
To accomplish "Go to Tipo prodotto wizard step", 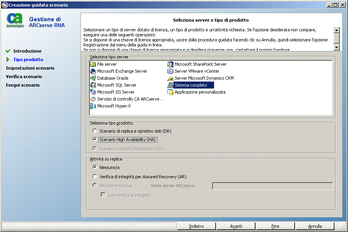I will [28, 60].
